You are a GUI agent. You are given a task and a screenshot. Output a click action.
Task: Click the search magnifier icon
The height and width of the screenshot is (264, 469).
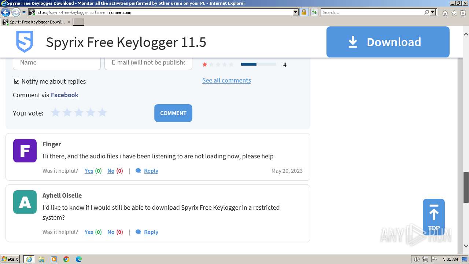426,12
